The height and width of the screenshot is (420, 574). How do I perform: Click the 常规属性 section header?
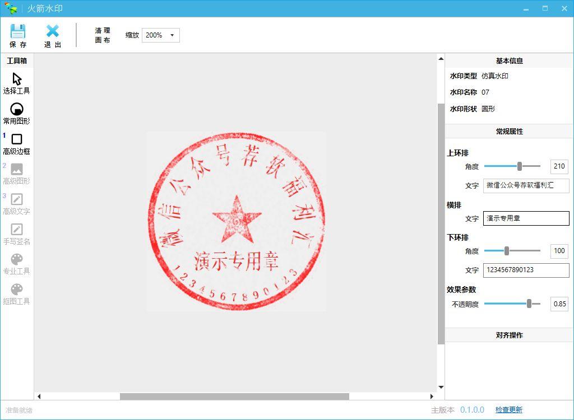click(x=509, y=132)
